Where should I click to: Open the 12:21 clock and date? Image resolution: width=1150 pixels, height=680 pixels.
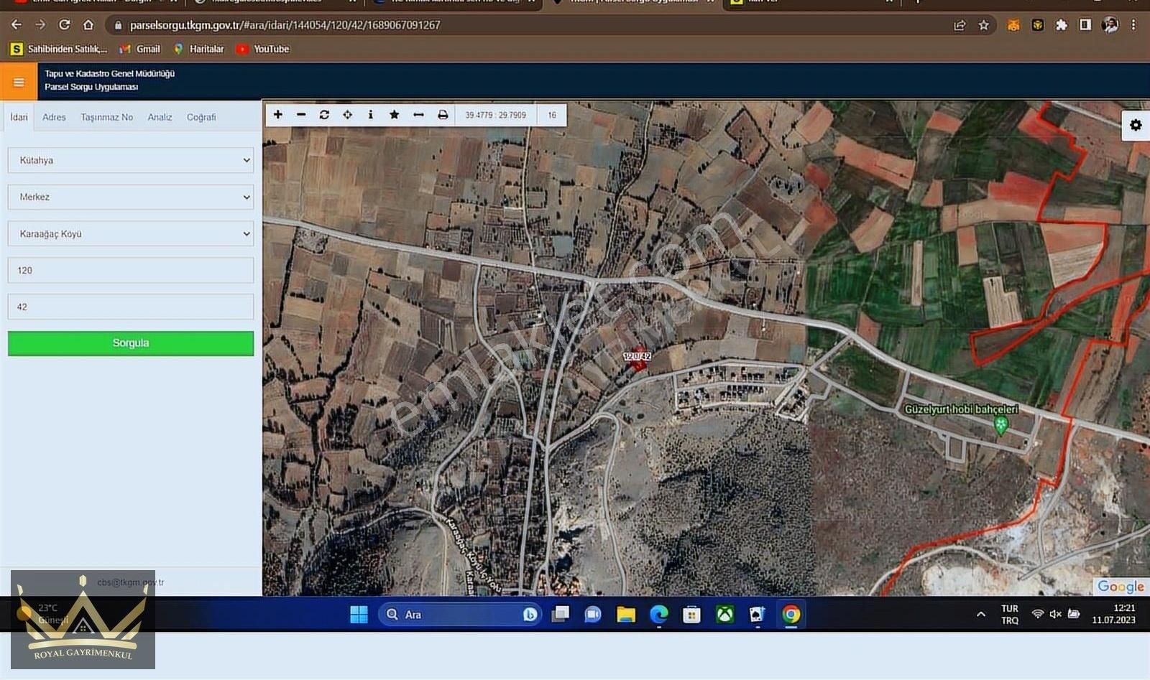(1113, 614)
